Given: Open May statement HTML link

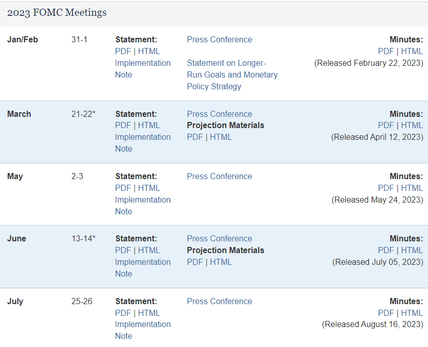Looking at the screenshot, I should 149,188.
